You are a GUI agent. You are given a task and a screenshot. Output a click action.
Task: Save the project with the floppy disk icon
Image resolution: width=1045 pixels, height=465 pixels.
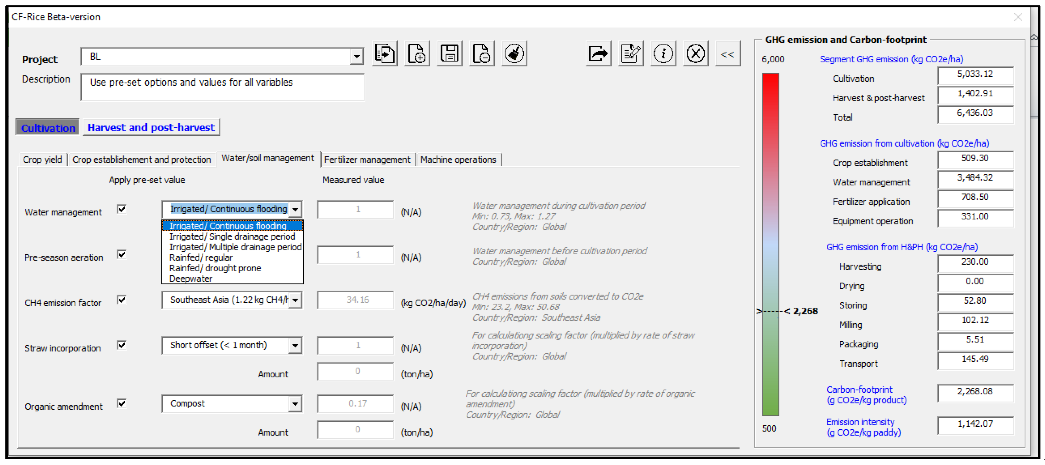coord(449,54)
